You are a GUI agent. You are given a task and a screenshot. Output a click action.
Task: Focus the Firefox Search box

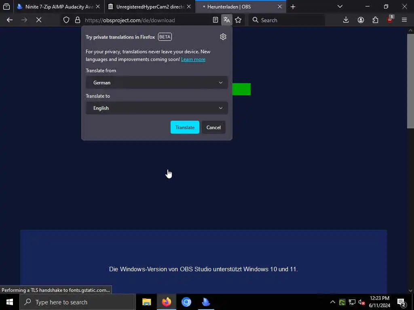click(x=287, y=20)
